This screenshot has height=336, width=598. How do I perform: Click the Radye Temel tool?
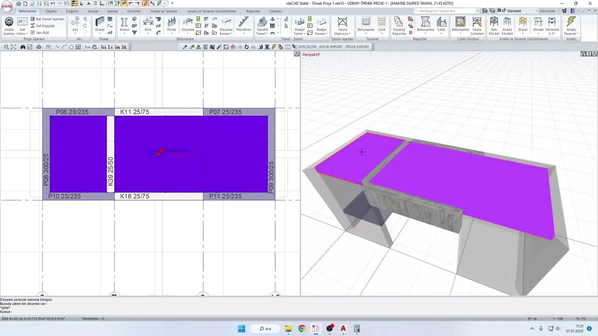(299, 26)
